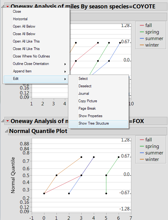
Task: Collapse the COYOTE Oneway Analysis outline
Action: coord(3,6)
